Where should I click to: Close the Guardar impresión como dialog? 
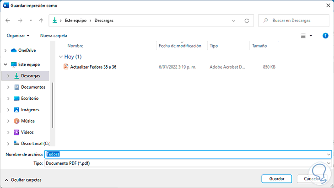(328, 5)
